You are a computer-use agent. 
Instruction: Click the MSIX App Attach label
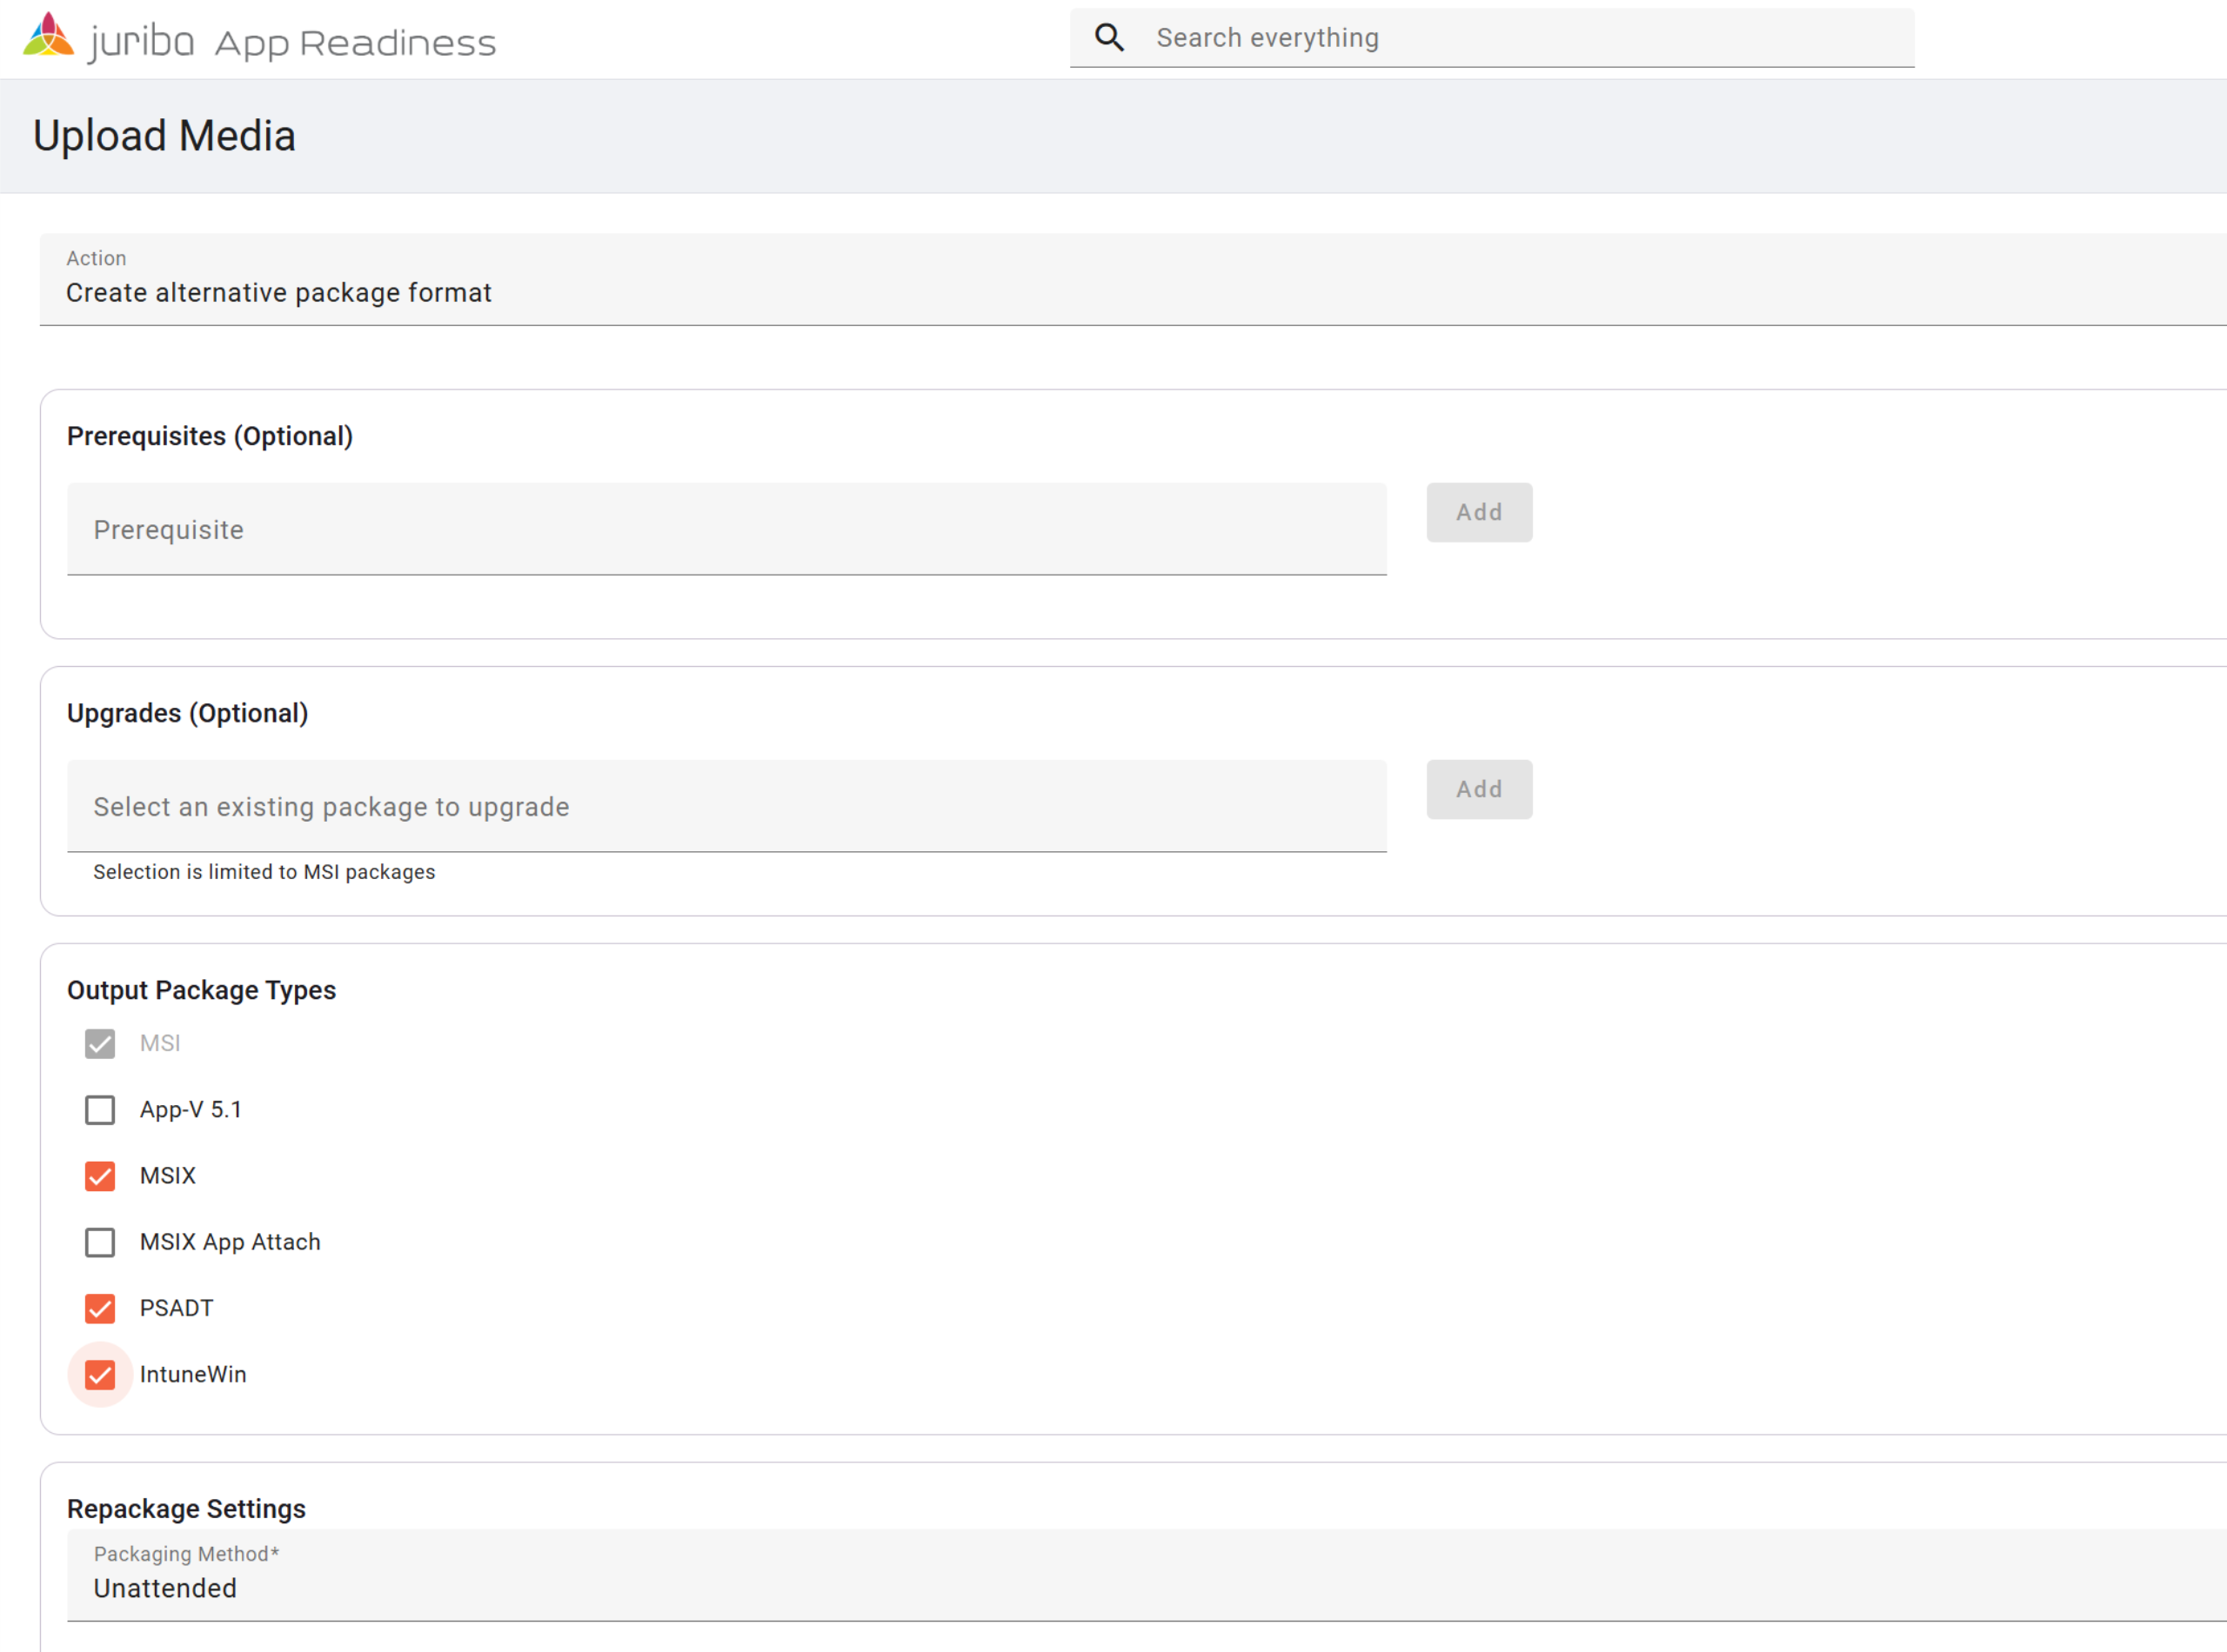coord(231,1242)
